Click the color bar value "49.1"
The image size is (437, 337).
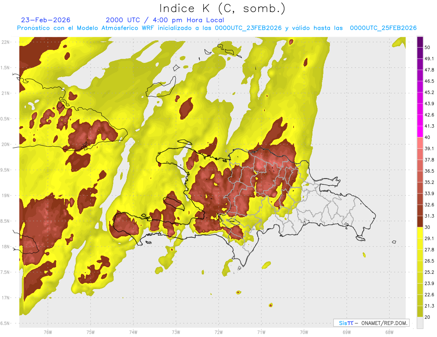[429, 59]
